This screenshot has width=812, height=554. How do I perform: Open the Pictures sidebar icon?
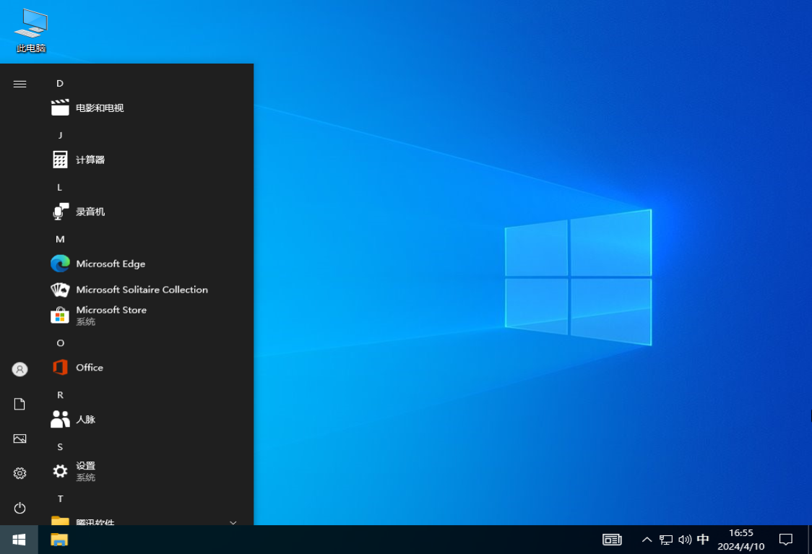pyautogui.click(x=20, y=438)
